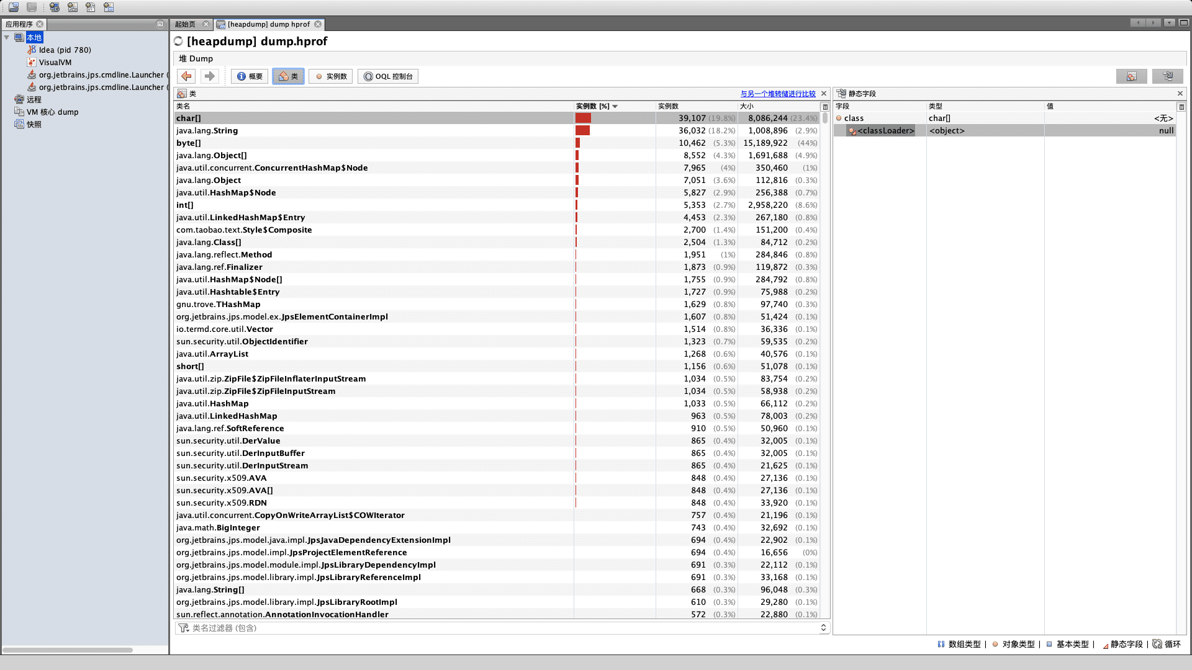Screen dimensions: 1192x670
Task: Collapse the 本地 tree node
Action: (x=7, y=37)
